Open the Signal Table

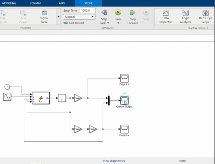pyautogui.click(x=44, y=17)
